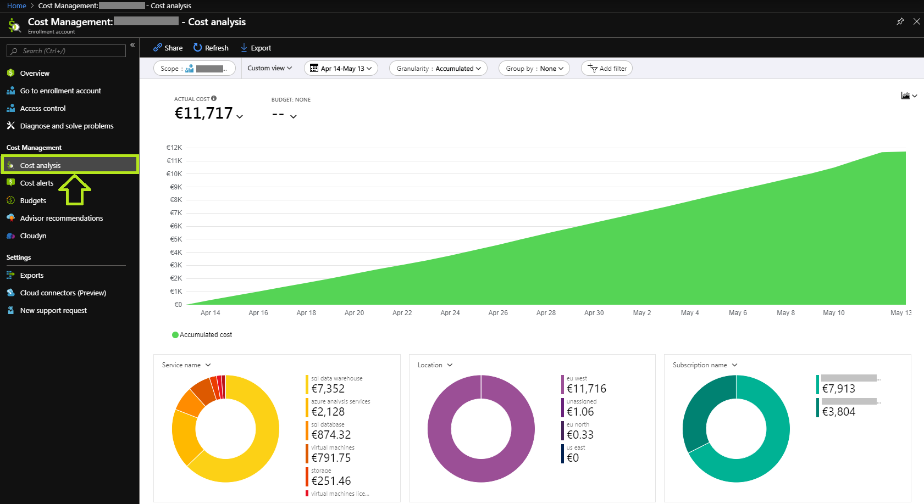Click the Add filter funnel icon
The height and width of the screenshot is (504, 924).
[592, 68]
